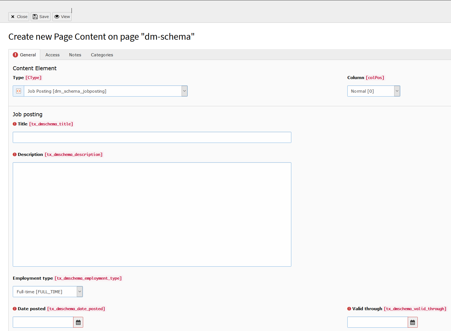Open calendar picker for Valid through
Screen dimensions: 451x331
(x=413, y=322)
